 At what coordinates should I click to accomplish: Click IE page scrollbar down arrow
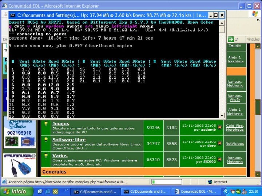coord(258,174)
